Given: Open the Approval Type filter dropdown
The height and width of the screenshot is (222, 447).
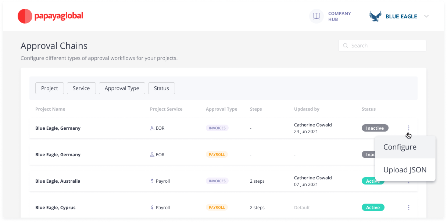Looking at the screenshot, I should [x=122, y=88].
